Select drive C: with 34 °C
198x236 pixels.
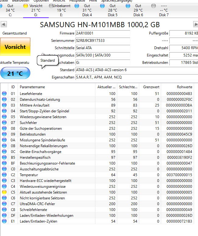click(10, 10)
